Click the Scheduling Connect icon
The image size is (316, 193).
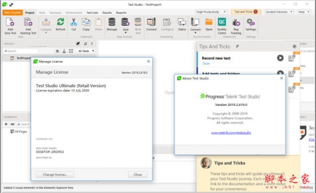tap(151, 22)
